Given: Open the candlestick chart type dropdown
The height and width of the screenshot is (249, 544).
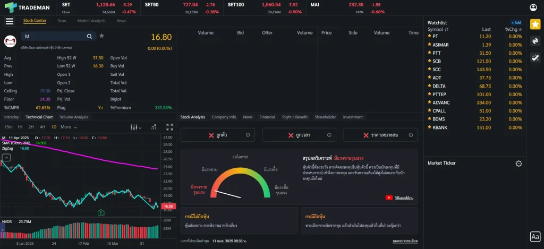Looking at the screenshot, I should tap(137, 127).
